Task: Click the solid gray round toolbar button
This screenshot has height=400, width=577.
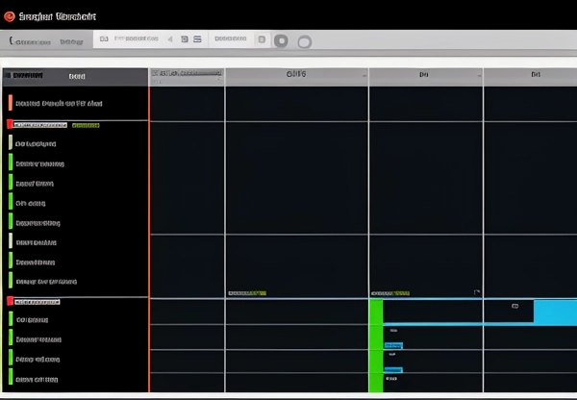Action: [281, 40]
